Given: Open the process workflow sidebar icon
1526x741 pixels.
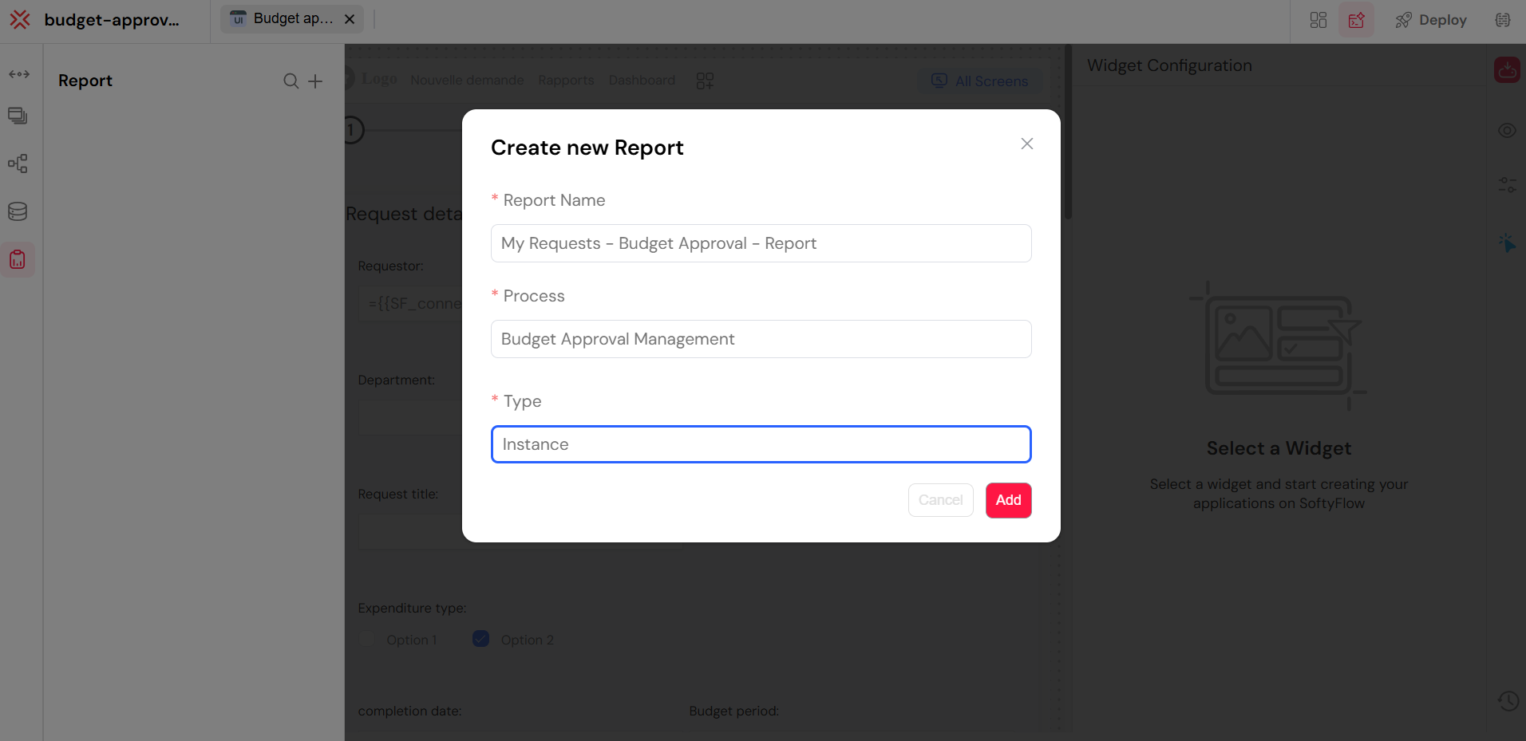Looking at the screenshot, I should 18,164.
